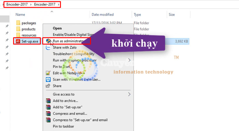Choose Pin to taskbar option
Screen dimensions: 239x131
point(64,126)
